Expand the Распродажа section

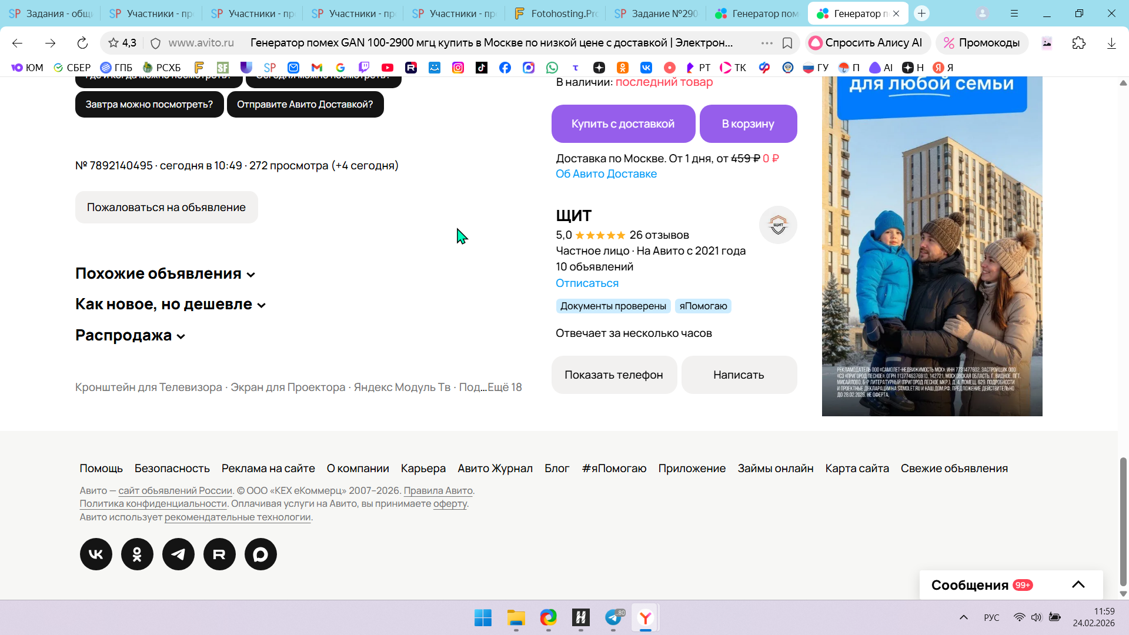[130, 336]
